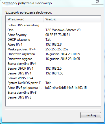Click the DHCP server value 192.168.2.5
The height and width of the screenshot is (124, 105).
54,69
